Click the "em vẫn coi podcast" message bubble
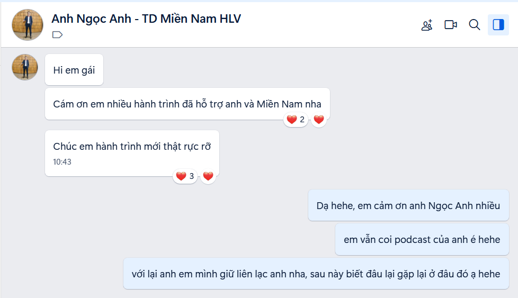Screen dimensions: 518x298 (422, 239)
